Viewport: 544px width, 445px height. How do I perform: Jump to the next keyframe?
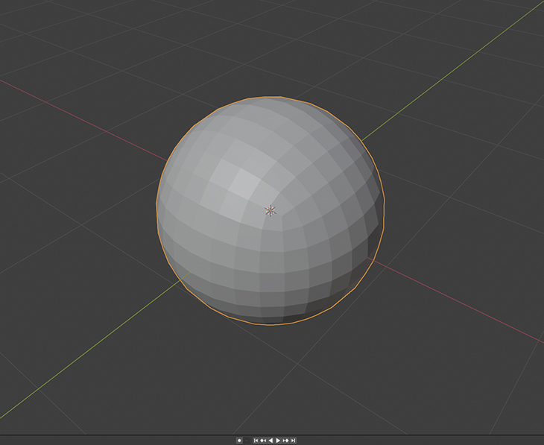pos(285,441)
